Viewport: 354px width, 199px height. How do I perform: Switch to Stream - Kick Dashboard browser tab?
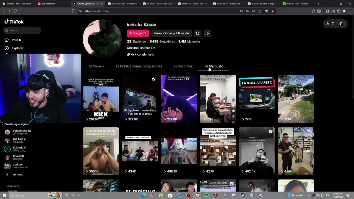click(x=17, y=4)
